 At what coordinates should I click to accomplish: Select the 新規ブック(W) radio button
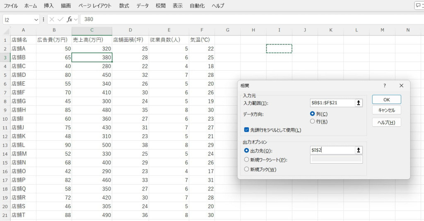click(247, 169)
